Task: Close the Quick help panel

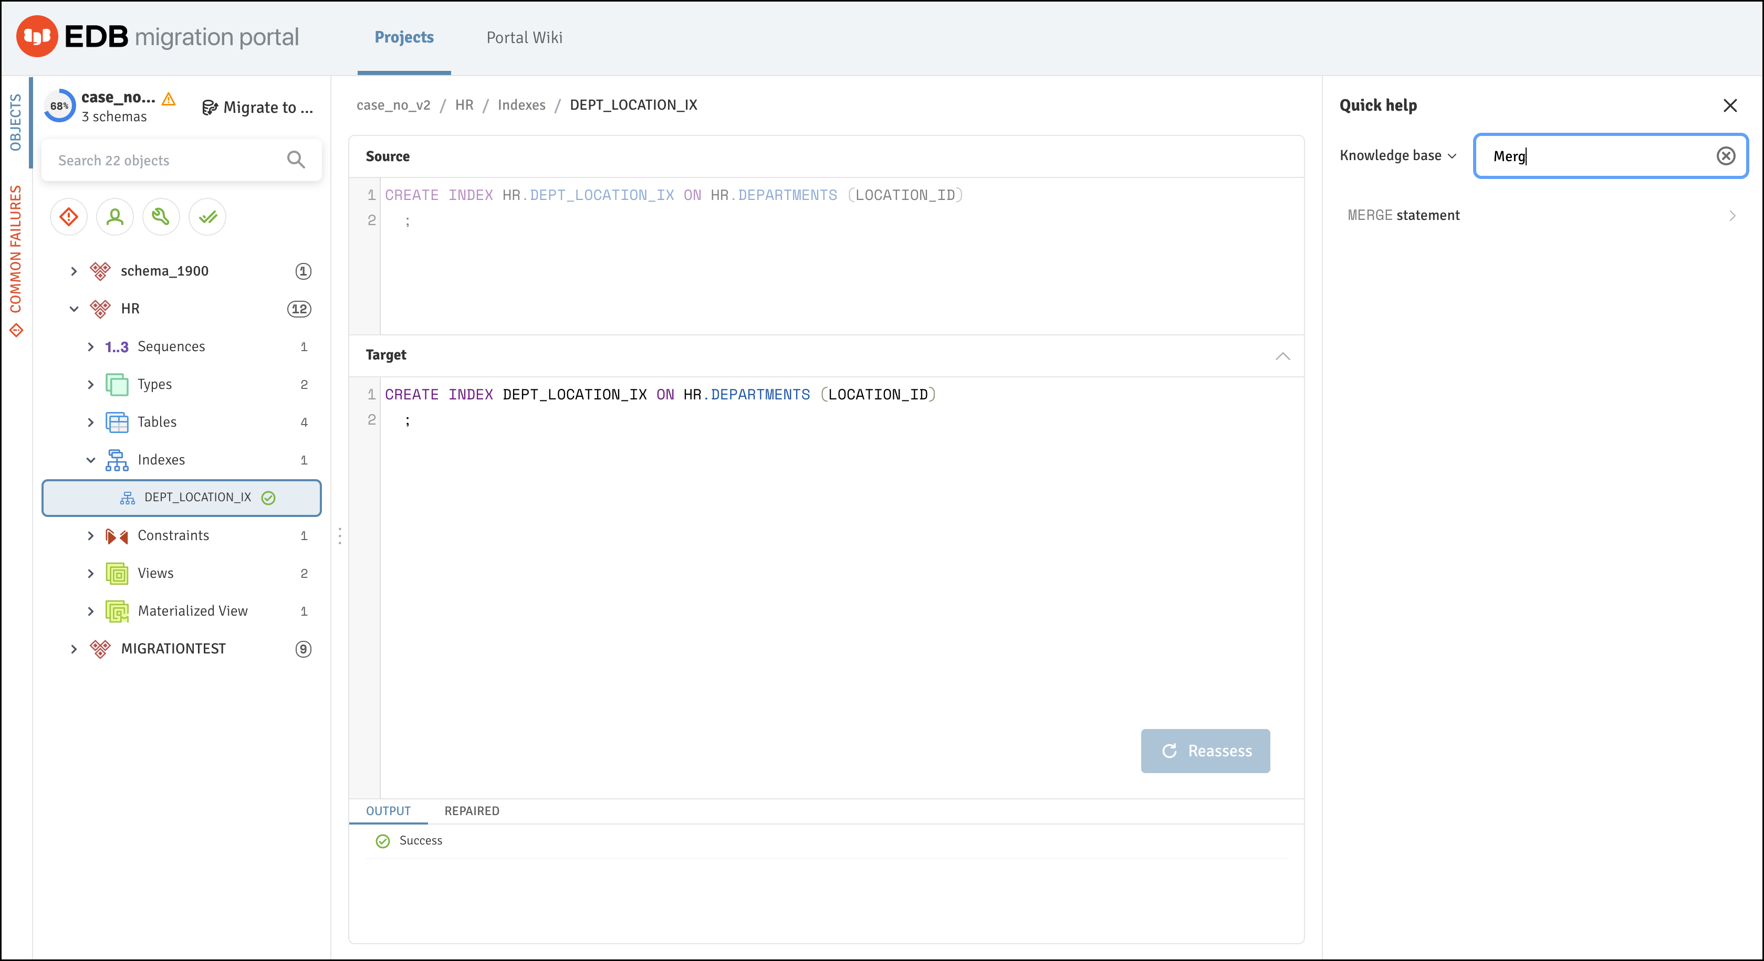Action: pos(1730,105)
